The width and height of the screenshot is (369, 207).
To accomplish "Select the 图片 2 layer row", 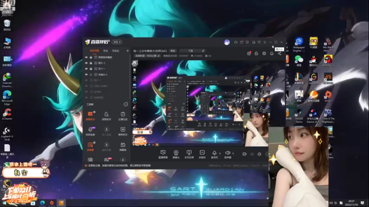I will point(107,63).
